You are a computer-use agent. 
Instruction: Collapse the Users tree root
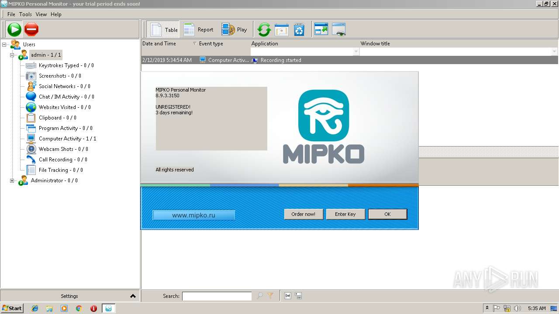click(4, 44)
